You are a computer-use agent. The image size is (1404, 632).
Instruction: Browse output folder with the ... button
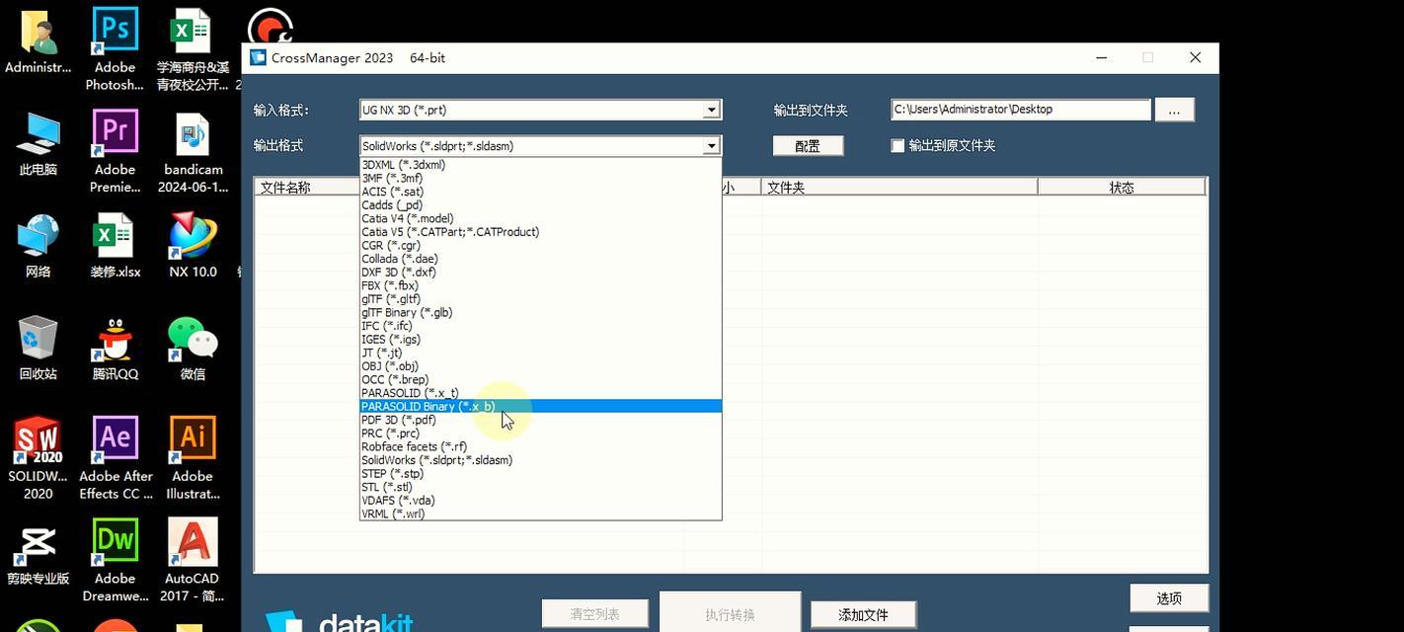[1174, 111]
